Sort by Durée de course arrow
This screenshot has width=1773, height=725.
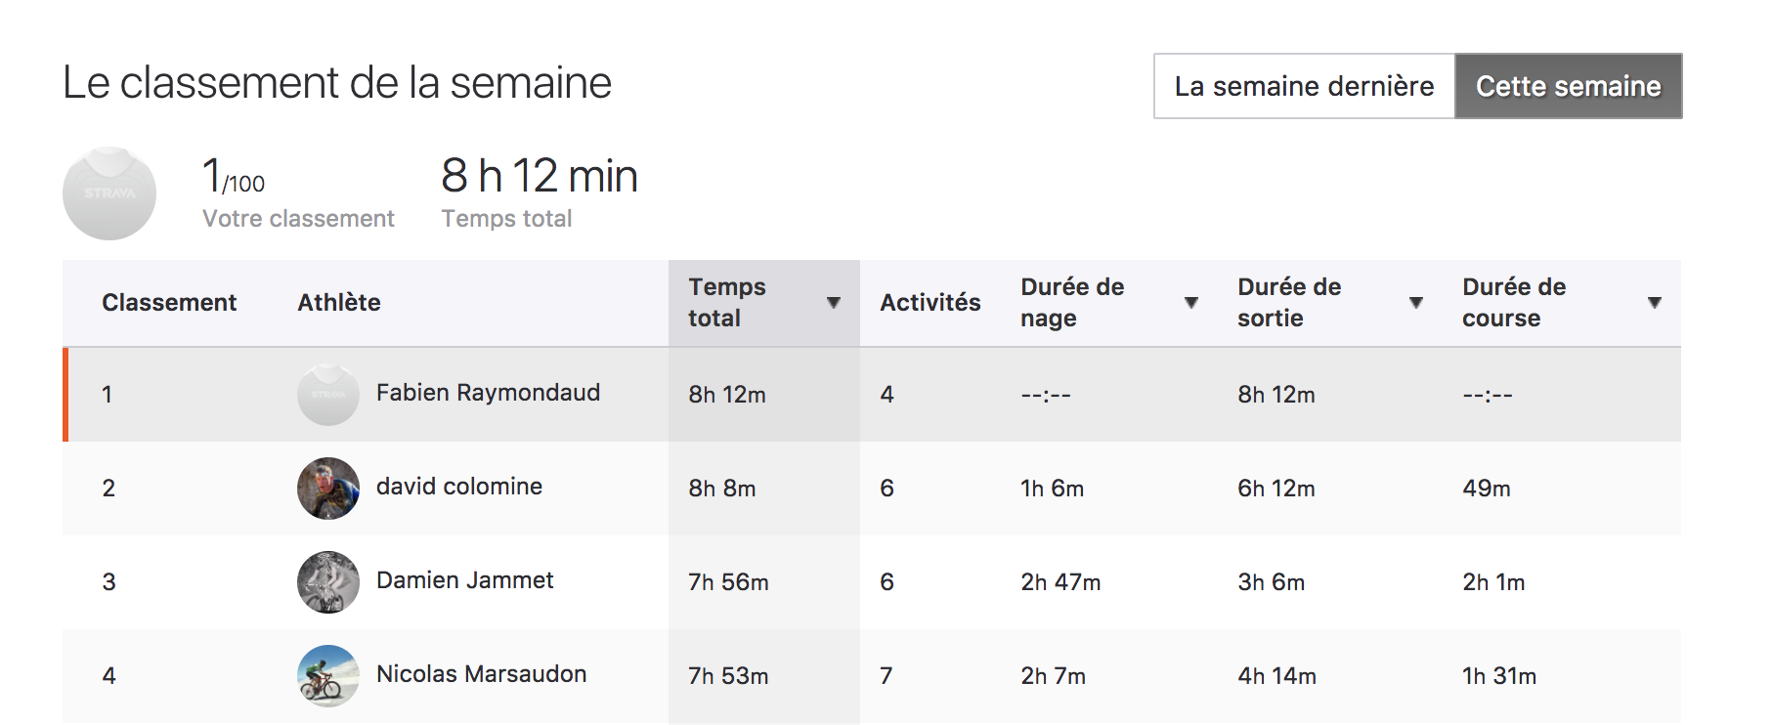(1655, 303)
